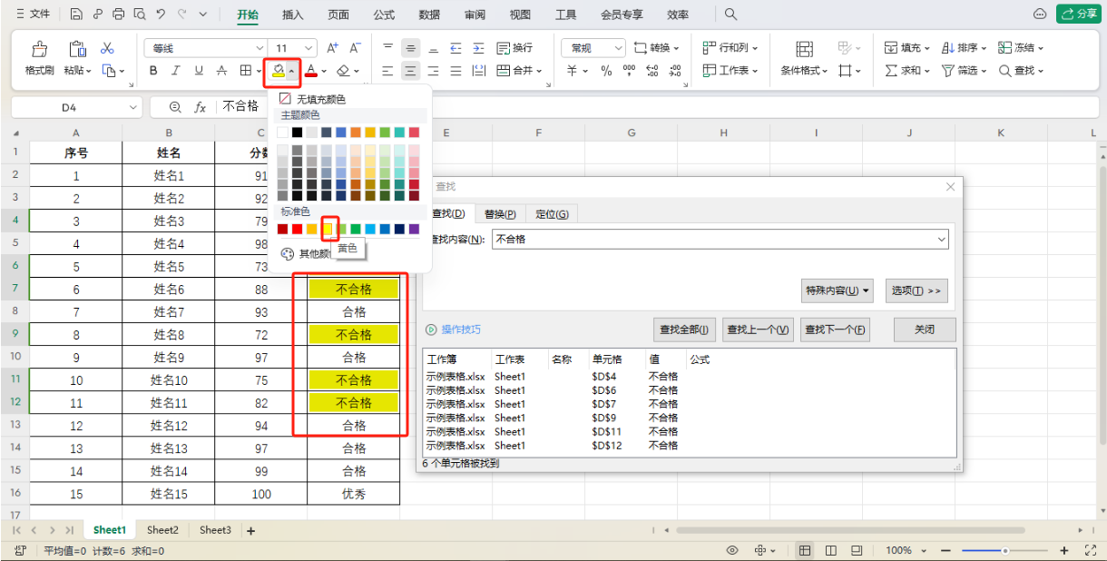Click the Wrap Text (换行) button

pos(514,48)
